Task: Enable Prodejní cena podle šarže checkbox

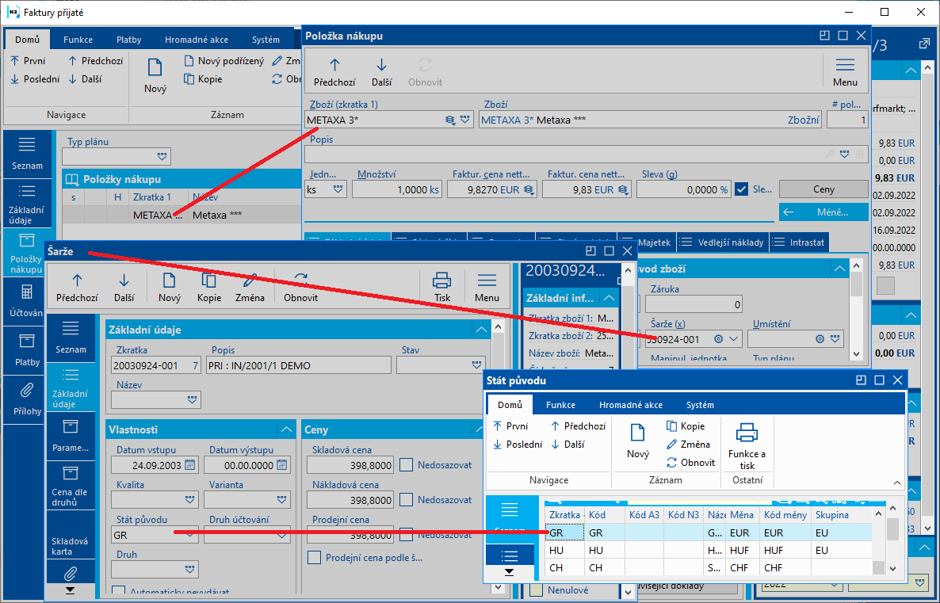Action: [314, 558]
